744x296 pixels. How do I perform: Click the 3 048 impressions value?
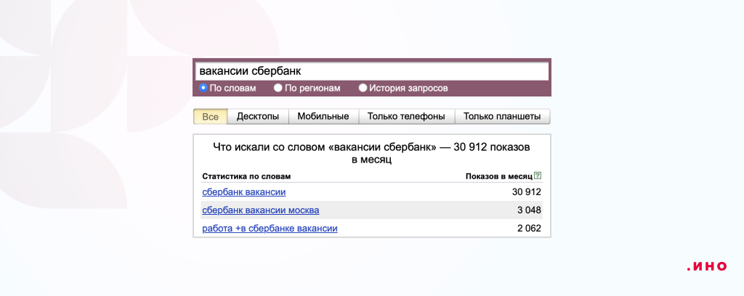click(x=530, y=210)
